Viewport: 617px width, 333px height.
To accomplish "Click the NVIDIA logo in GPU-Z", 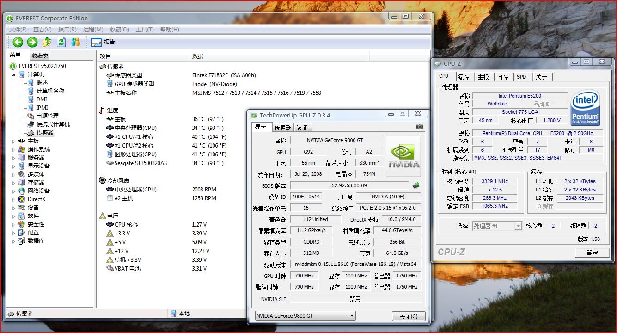I will pyautogui.click(x=403, y=156).
